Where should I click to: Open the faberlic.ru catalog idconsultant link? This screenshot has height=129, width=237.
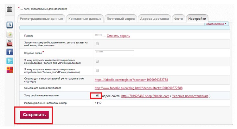point(138,88)
